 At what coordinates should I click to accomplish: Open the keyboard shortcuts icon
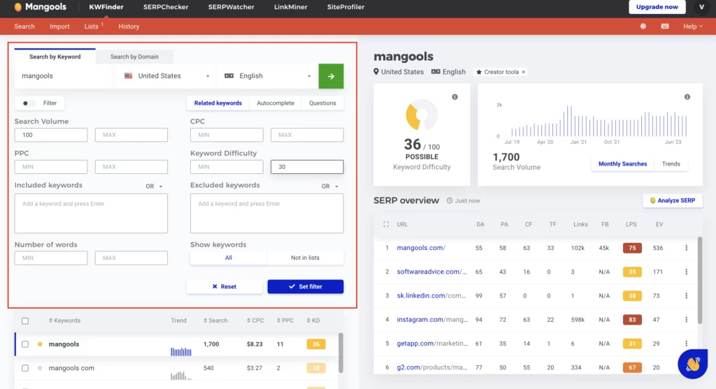coord(664,27)
